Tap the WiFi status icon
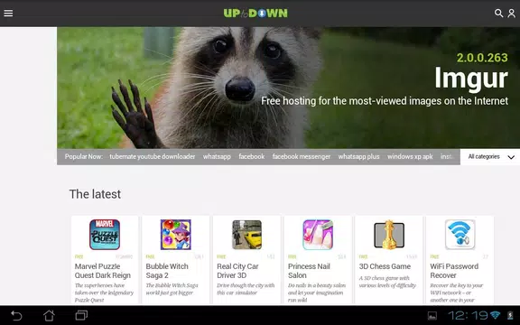 pyautogui.click(x=495, y=315)
